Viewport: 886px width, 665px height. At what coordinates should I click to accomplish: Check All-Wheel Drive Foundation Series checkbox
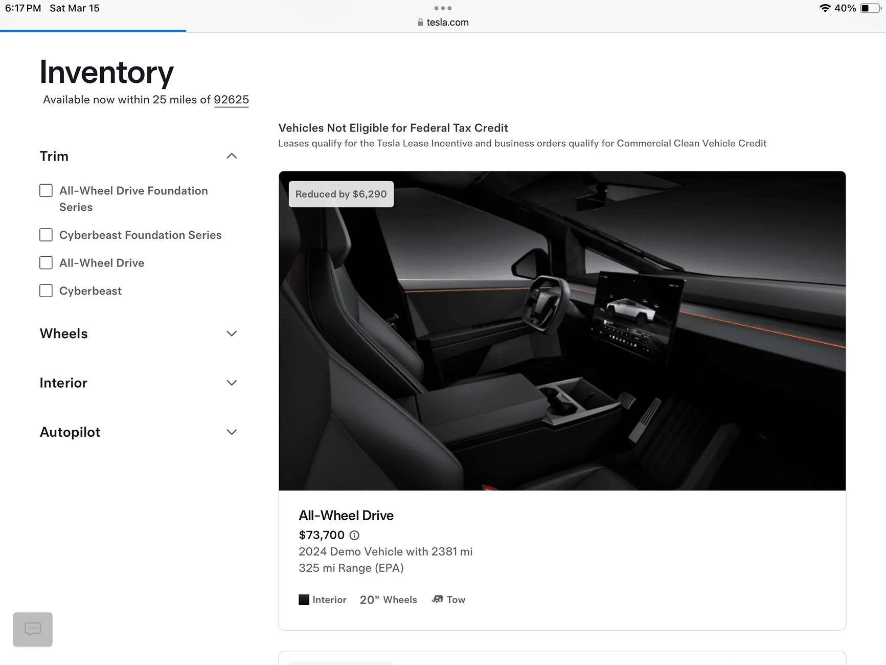46,191
